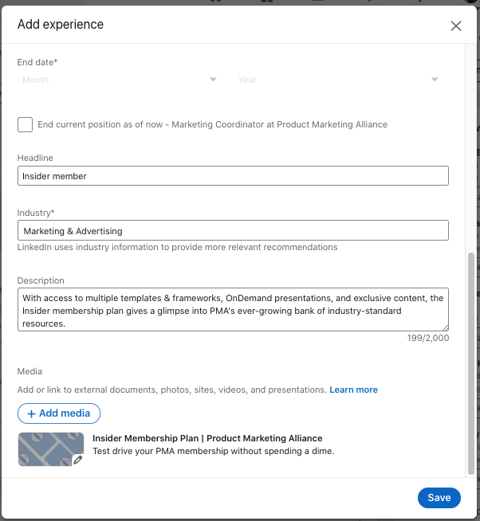Viewport: 480px width, 521px height.
Task: Click the media description text
Action: coord(213,451)
